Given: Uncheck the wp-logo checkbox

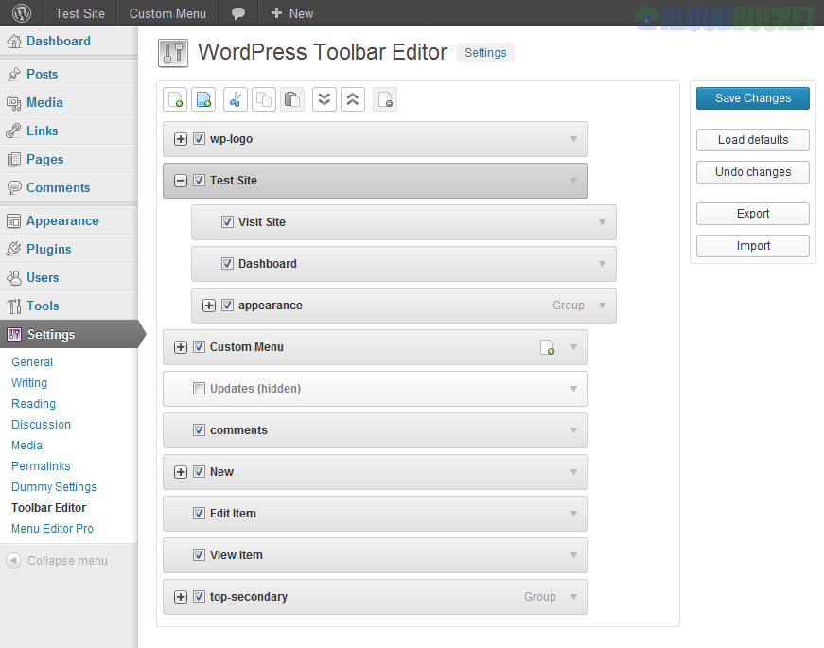Looking at the screenshot, I should pos(201,139).
